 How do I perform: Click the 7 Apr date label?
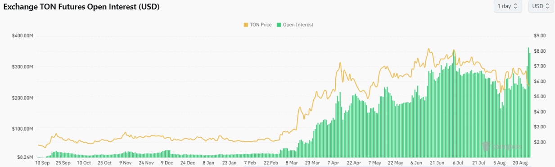333,163
